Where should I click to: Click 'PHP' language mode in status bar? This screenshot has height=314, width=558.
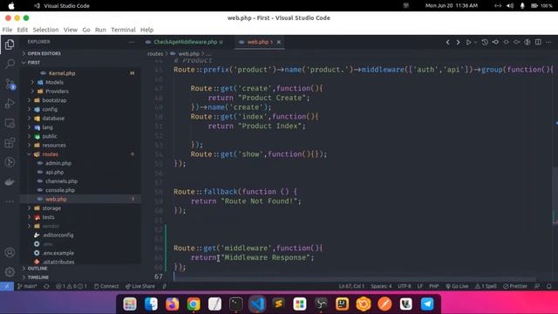click(434, 286)
